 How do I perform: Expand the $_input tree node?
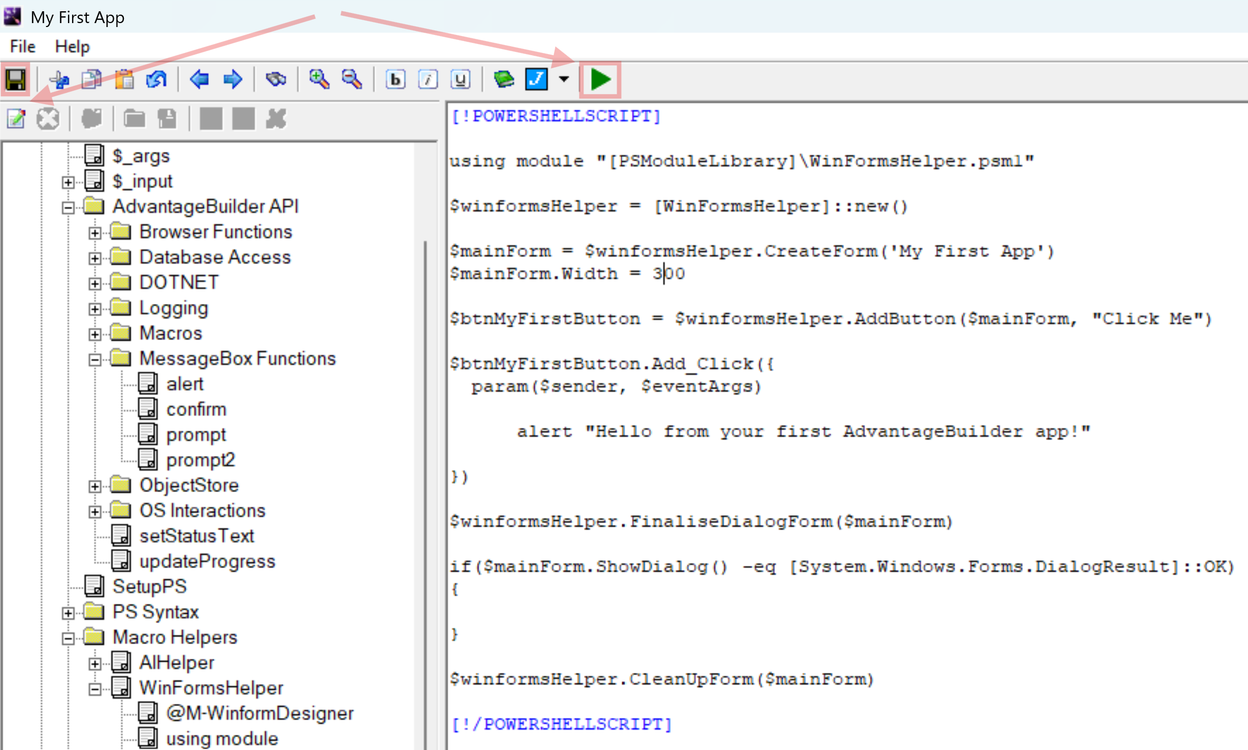point(68,182)
